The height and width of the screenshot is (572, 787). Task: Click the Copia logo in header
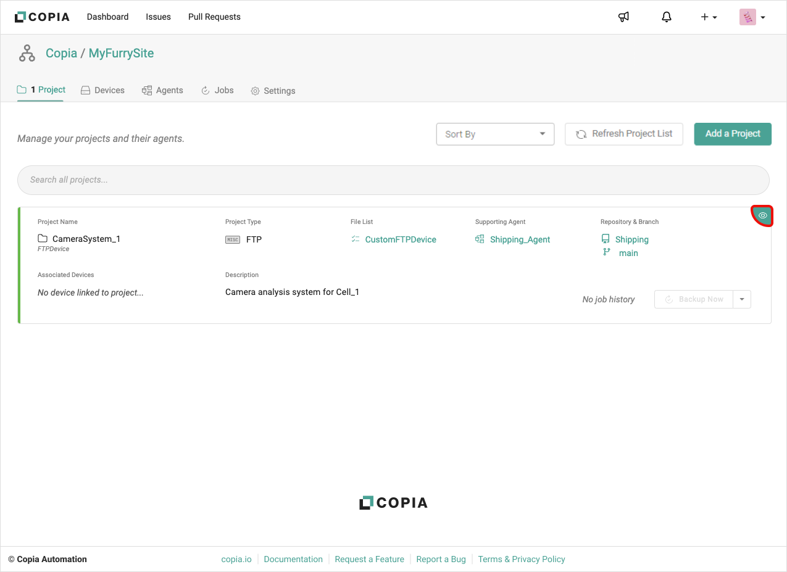(x=42, y=17)
